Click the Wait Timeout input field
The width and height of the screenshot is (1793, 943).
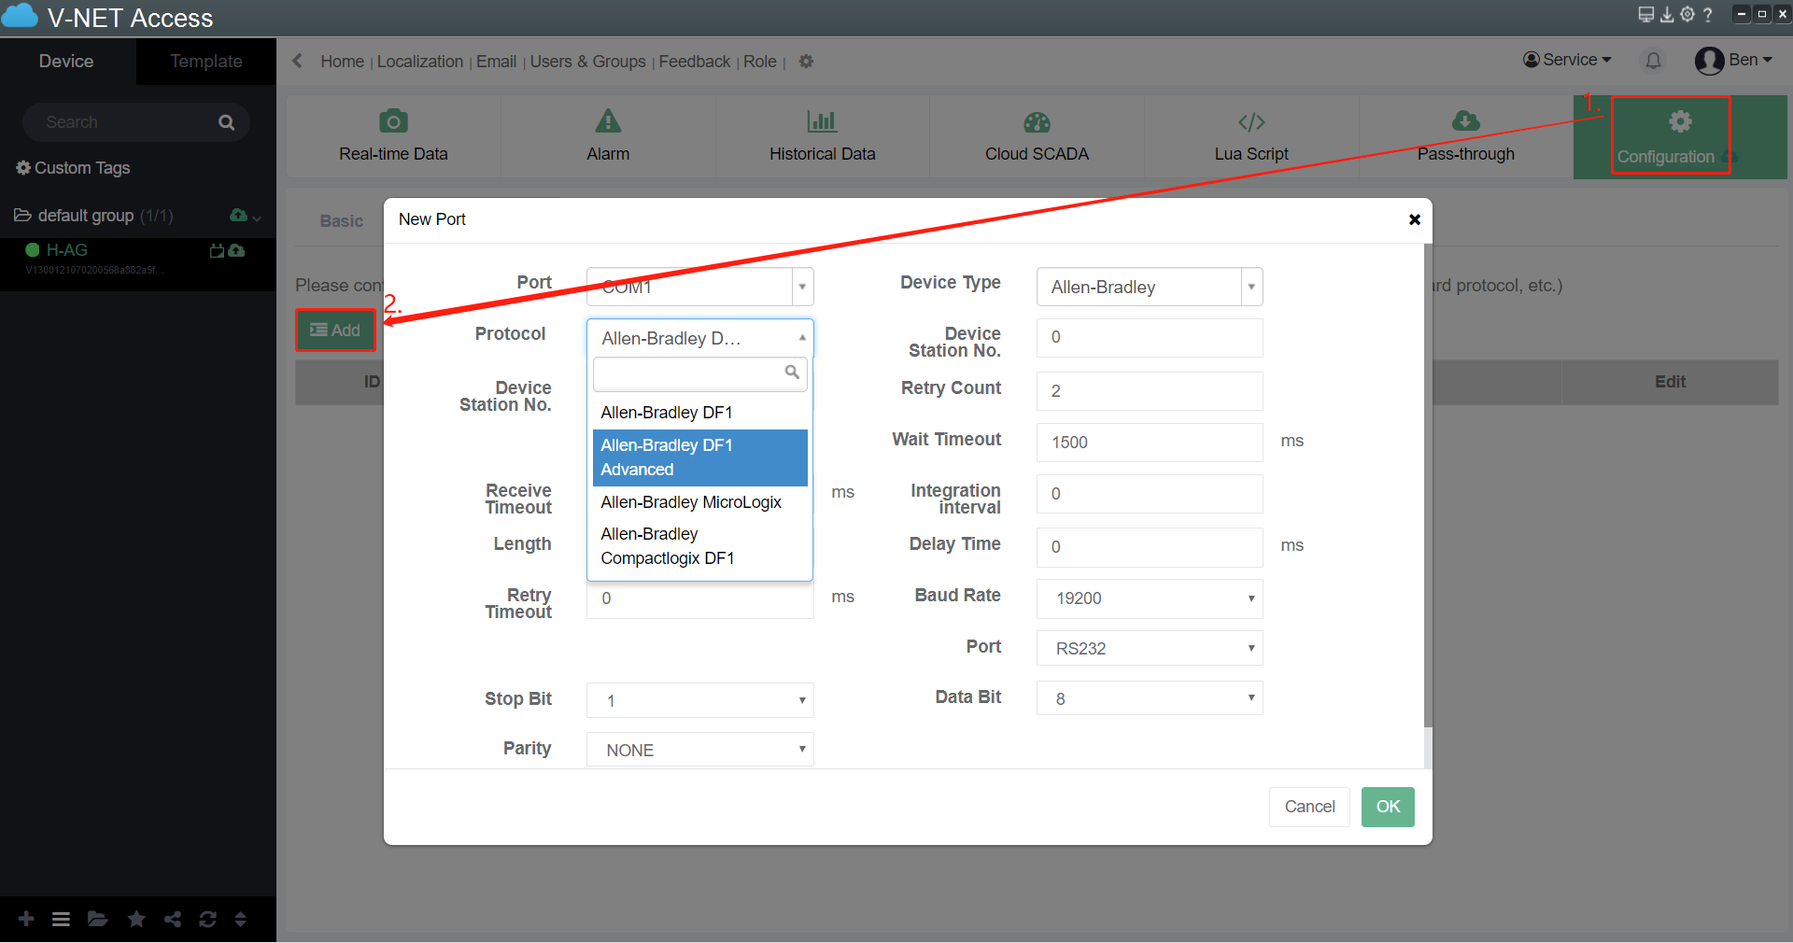1149,443
